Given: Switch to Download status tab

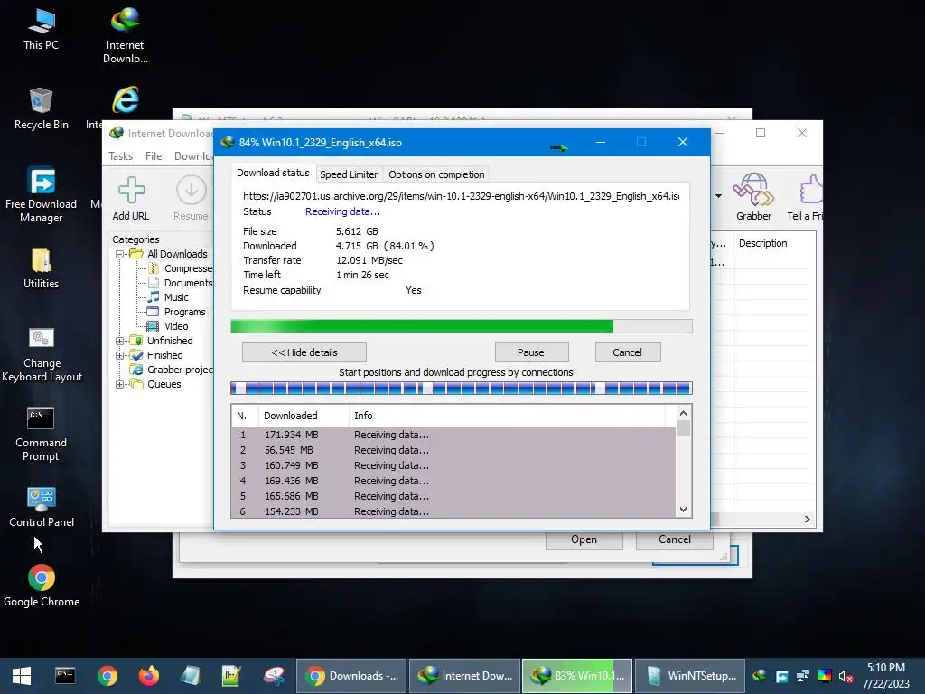Looking at the screenshot, I should 273,173.
